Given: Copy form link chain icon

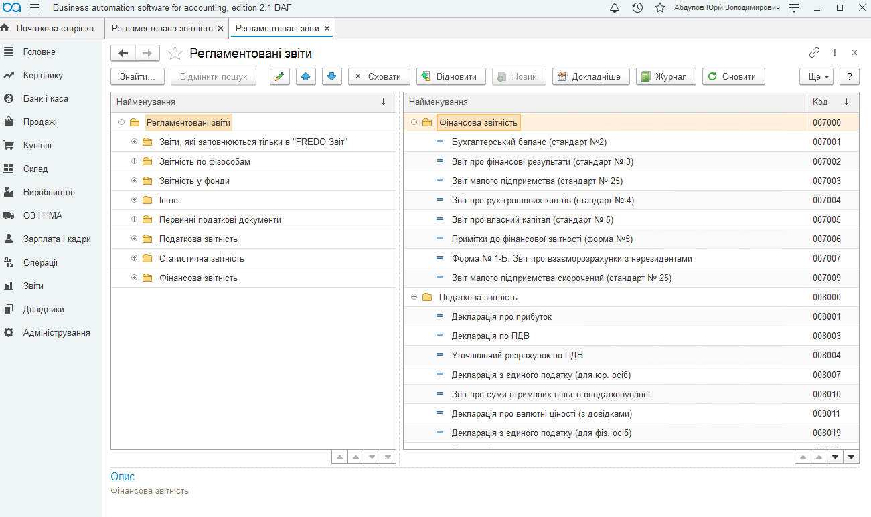Looking at the screenshot, I should pos(814,53).
